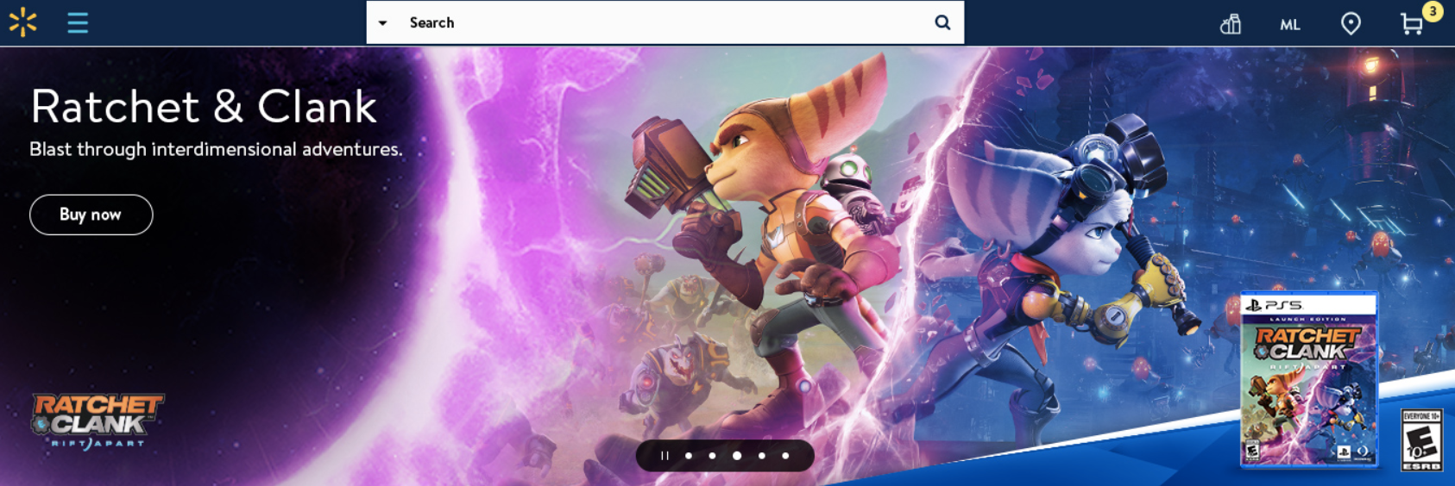Screen dimensions: 1455x486
Task: Click the PS5 game box cover
Action: coord(1309,380)
